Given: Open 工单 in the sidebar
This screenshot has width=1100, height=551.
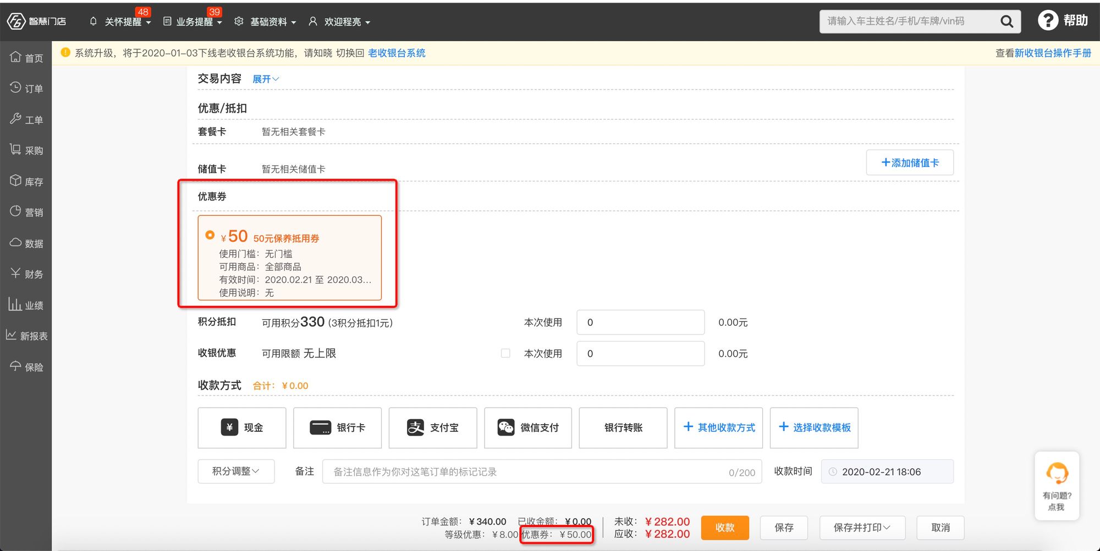Looking at the screenshot, I should 26,119.
